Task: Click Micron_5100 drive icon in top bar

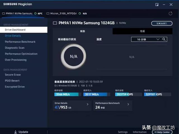Action: (x=48, y=13)
